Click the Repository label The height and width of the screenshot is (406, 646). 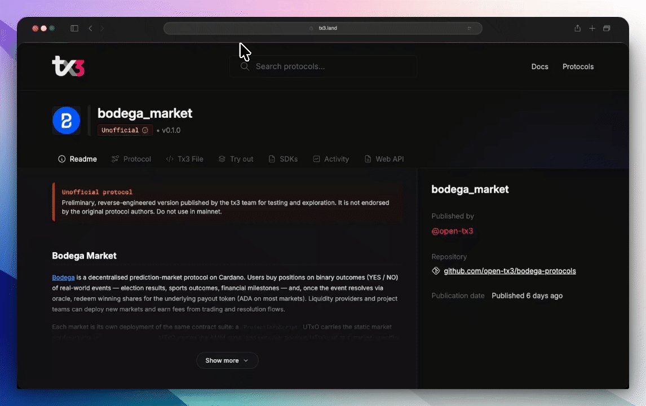pyautogui.click(x=449, y=257)
